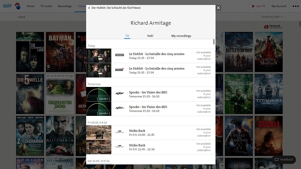This screenshot has height=169, width=301.
Task: Click the Feedback chat button
Action: [x=284, y=160]
